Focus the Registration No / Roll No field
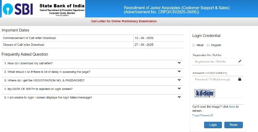This screenshot has width=258, height=132. coord(214,62)
